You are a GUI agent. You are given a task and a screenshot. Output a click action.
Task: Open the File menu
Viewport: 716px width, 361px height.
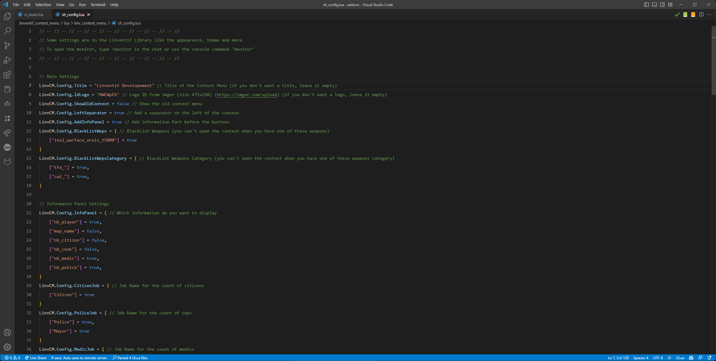[16, 5]
